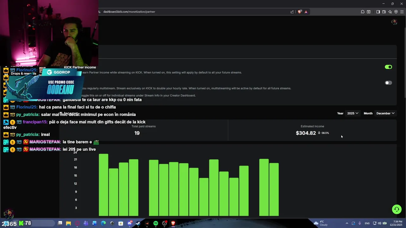This screenshot has width=406, height=228.
Task: Open the Year 2025 dropdown
Action: tap(352, 113)
